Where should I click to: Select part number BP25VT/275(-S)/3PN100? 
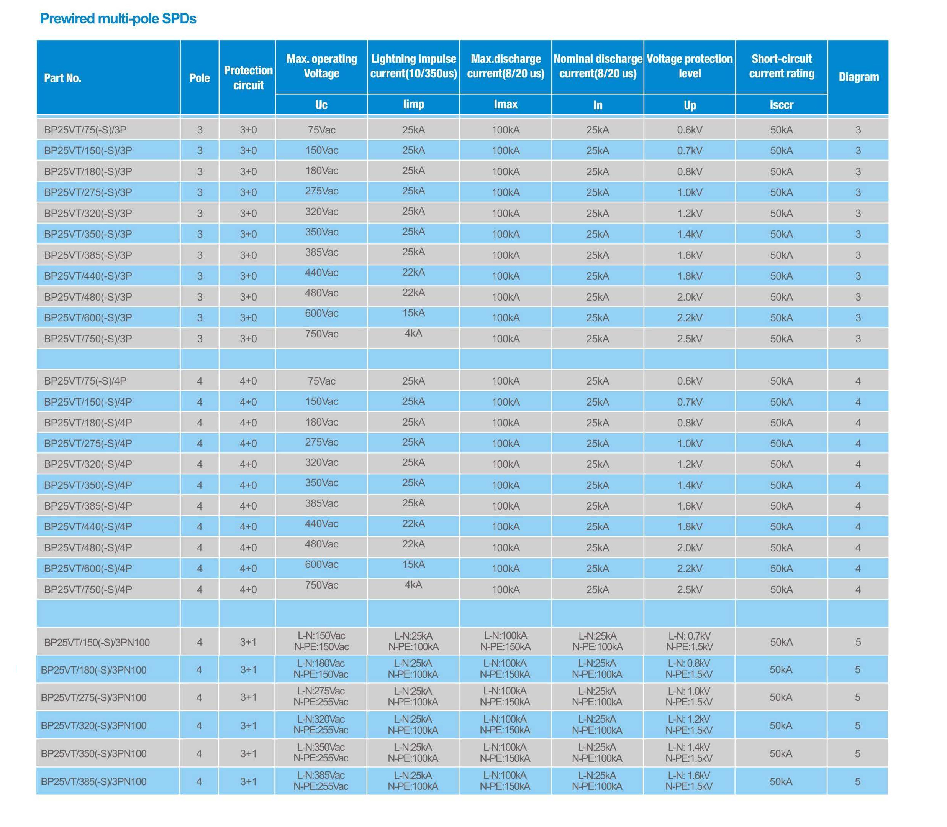(x=93, y=698)
